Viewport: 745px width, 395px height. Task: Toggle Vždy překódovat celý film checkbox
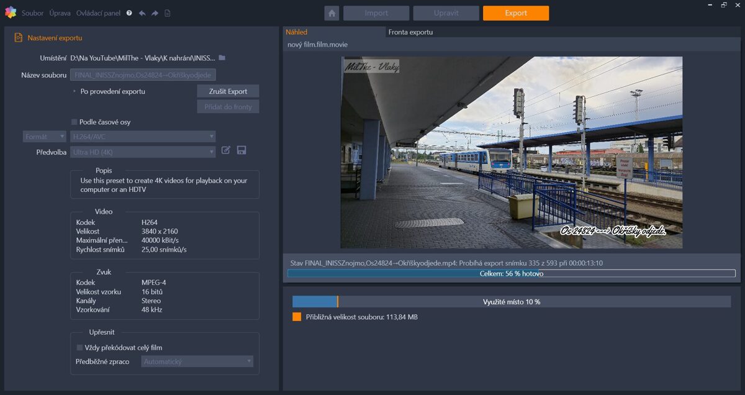coord(79,348)
